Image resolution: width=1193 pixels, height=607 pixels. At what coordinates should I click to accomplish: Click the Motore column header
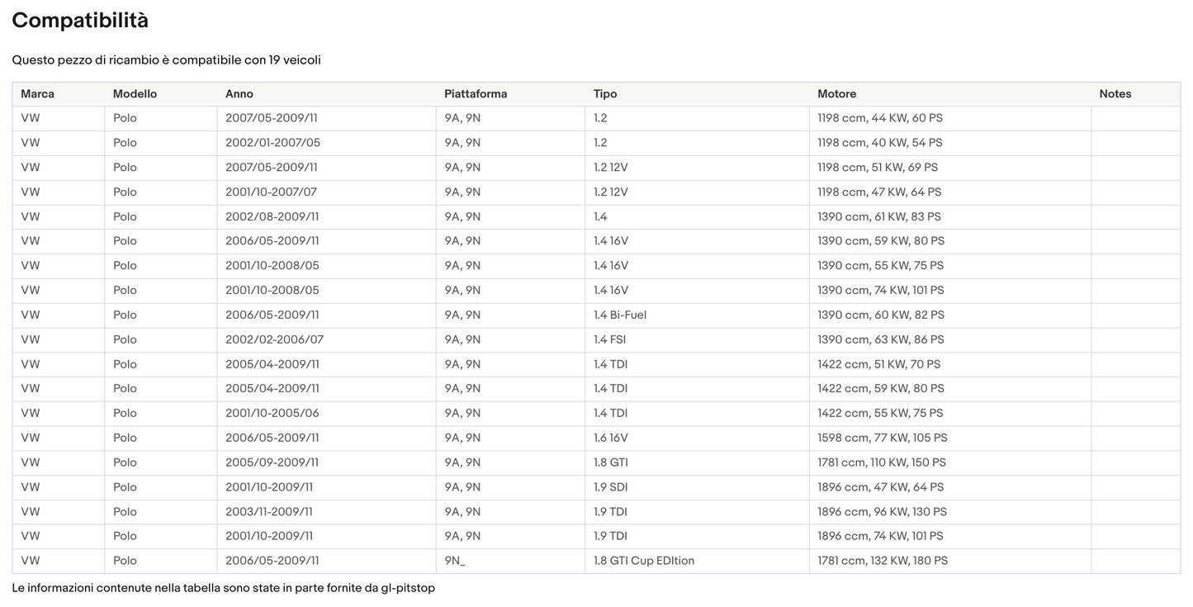[x=836, y=94]
